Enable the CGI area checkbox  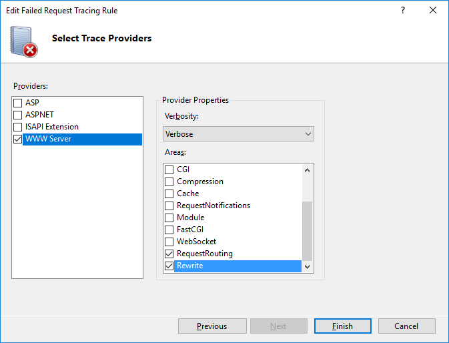click(x=169, y=169)
